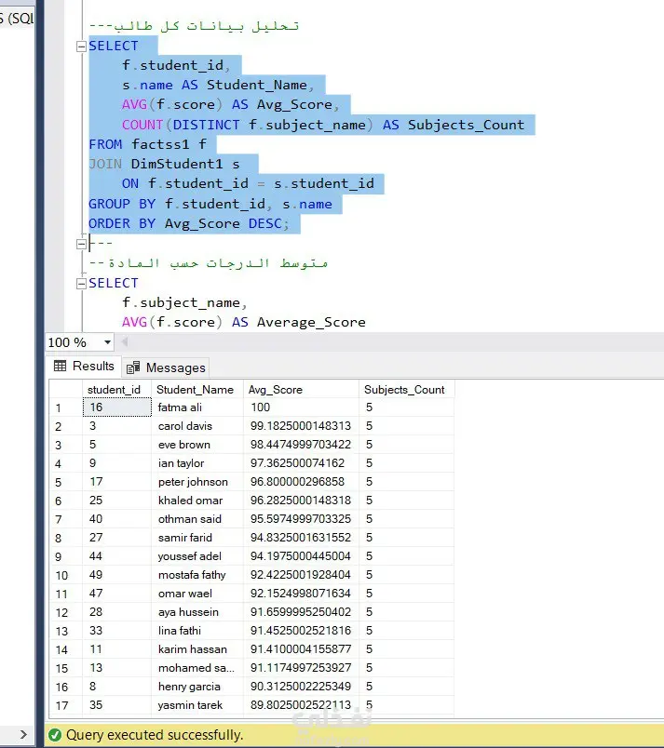Select the cell 91.4525002521816

tap(301, 631)
